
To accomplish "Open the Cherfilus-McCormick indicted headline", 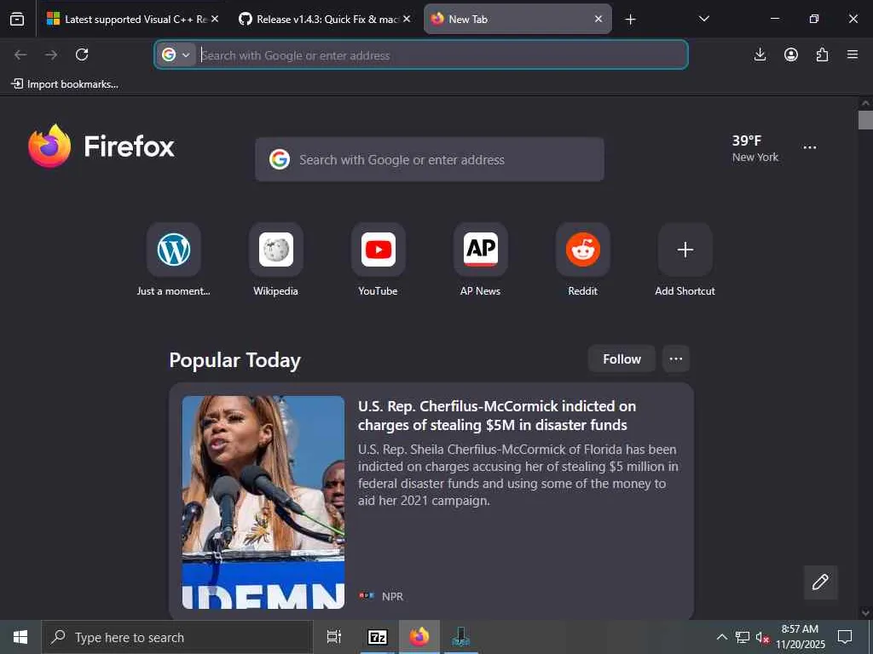I will [497, 416].
